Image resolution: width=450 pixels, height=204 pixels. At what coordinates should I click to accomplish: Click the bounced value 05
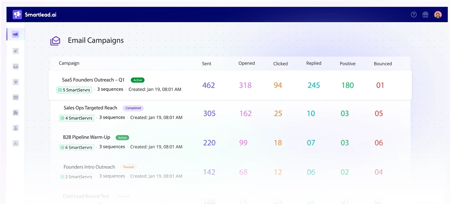(379, 113)
